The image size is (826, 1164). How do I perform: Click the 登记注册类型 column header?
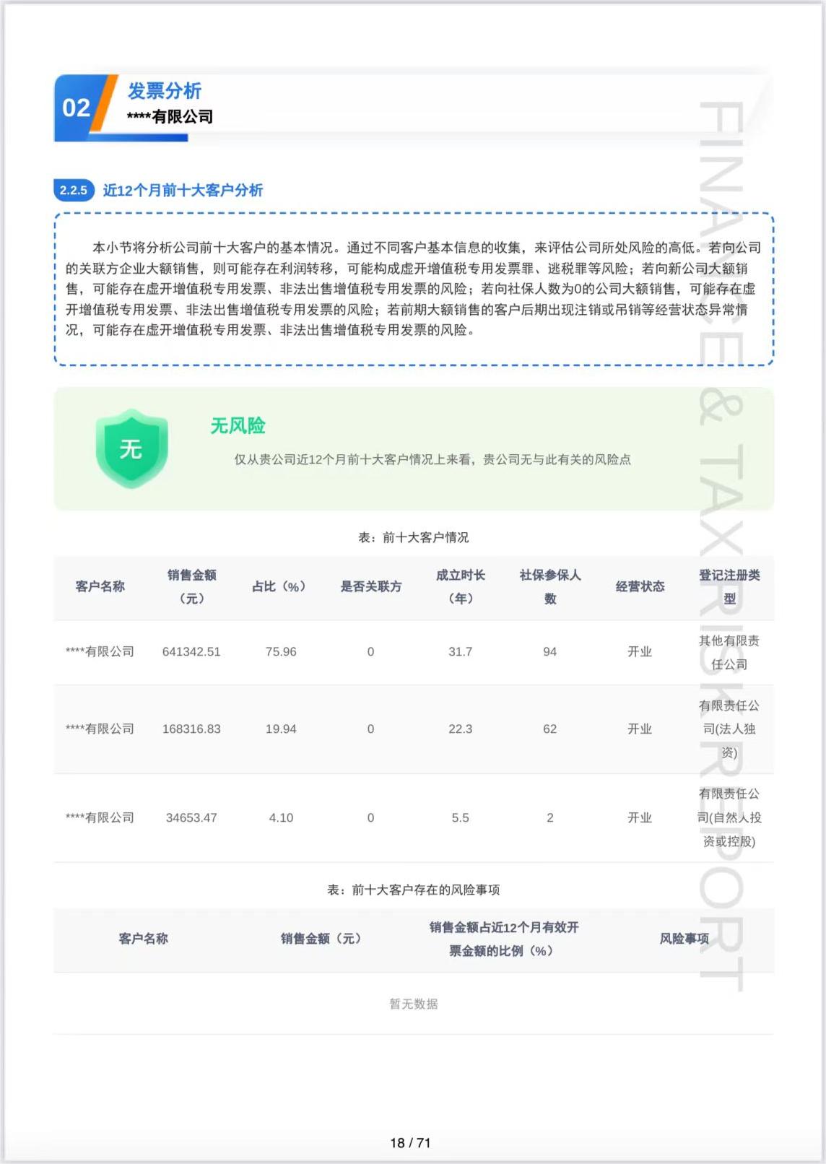(x=729, y=586)
